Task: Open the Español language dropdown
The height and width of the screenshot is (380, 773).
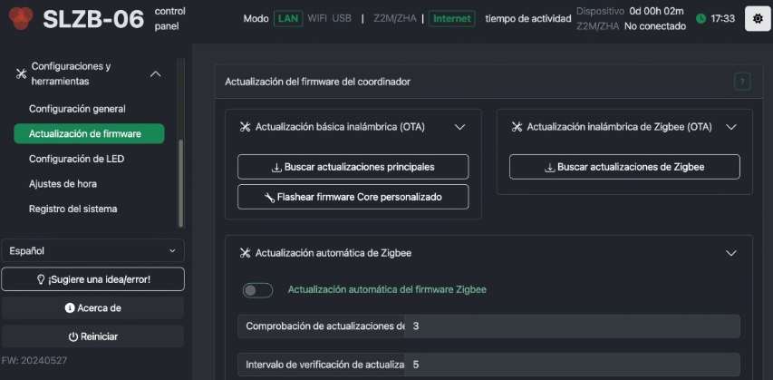Action: (x=92, y=250)
